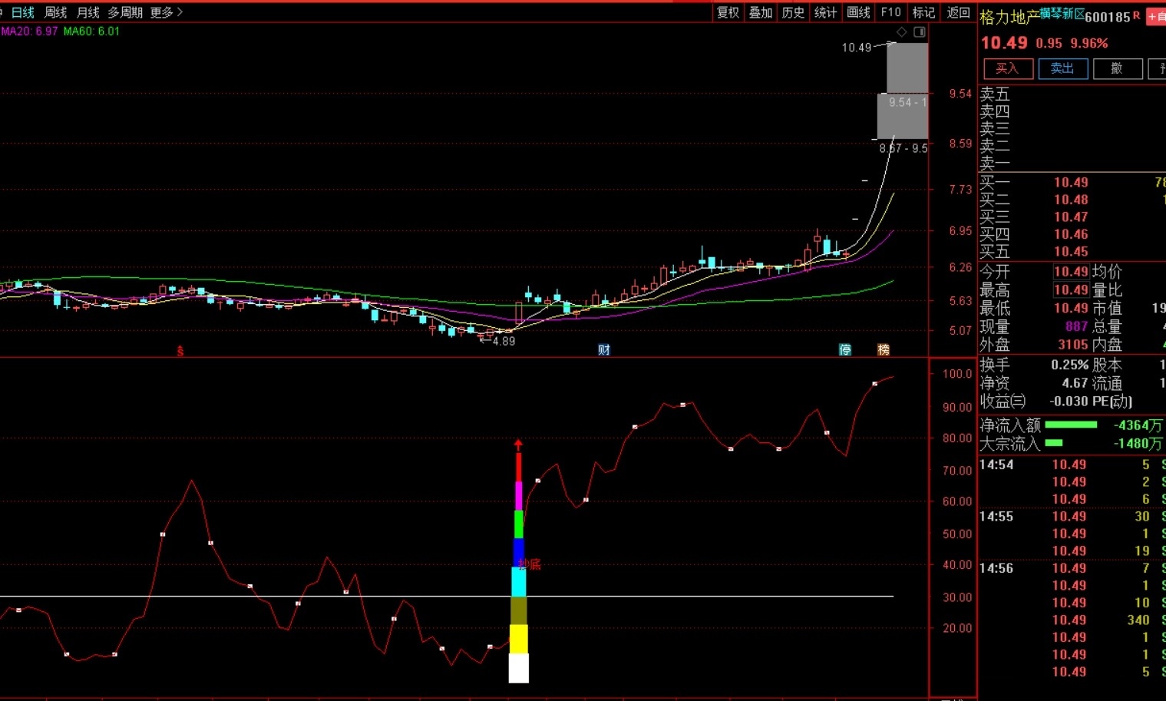Click the 4.89 low price annotation
The width and height of the screenshot is (1166, 701).
pos(504,341)
